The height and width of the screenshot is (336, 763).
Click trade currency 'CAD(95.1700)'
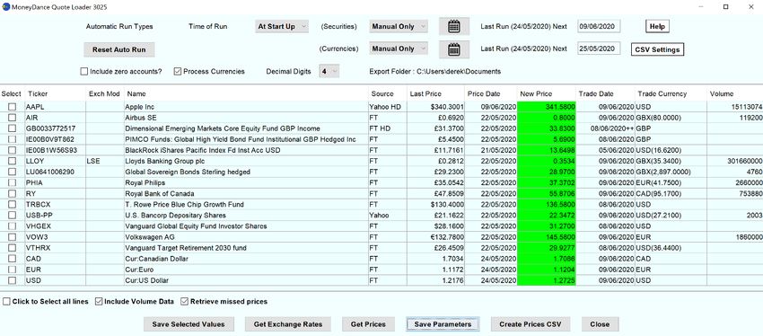(659, 194)
